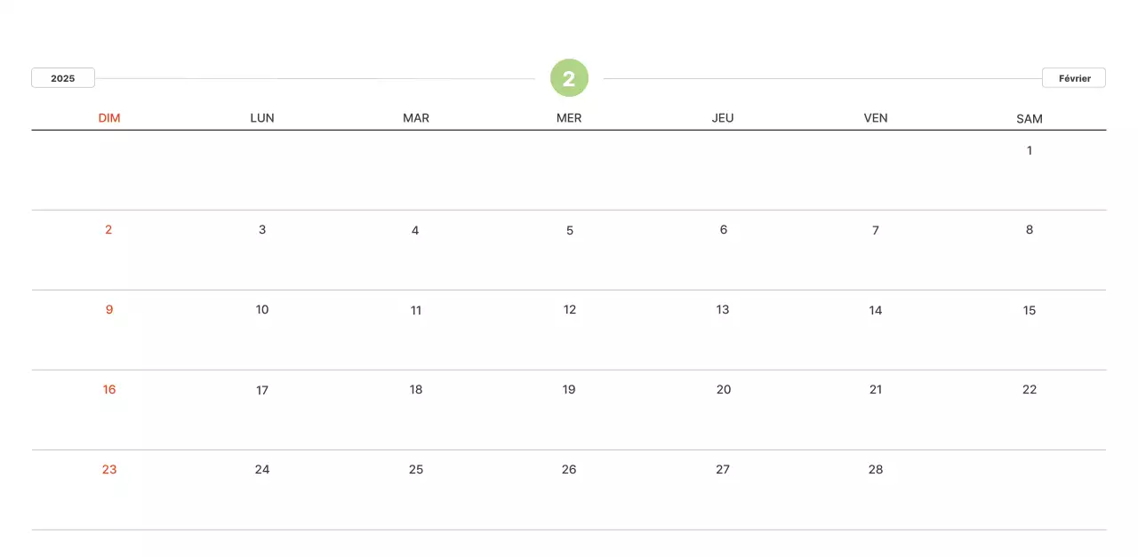Select Saturday the 1st
This screenshot has width=1138, height=557.
tap(1030, 151)
